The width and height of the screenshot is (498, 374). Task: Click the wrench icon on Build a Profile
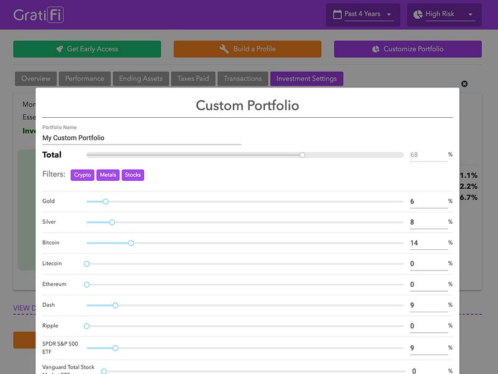pos(224,49)
